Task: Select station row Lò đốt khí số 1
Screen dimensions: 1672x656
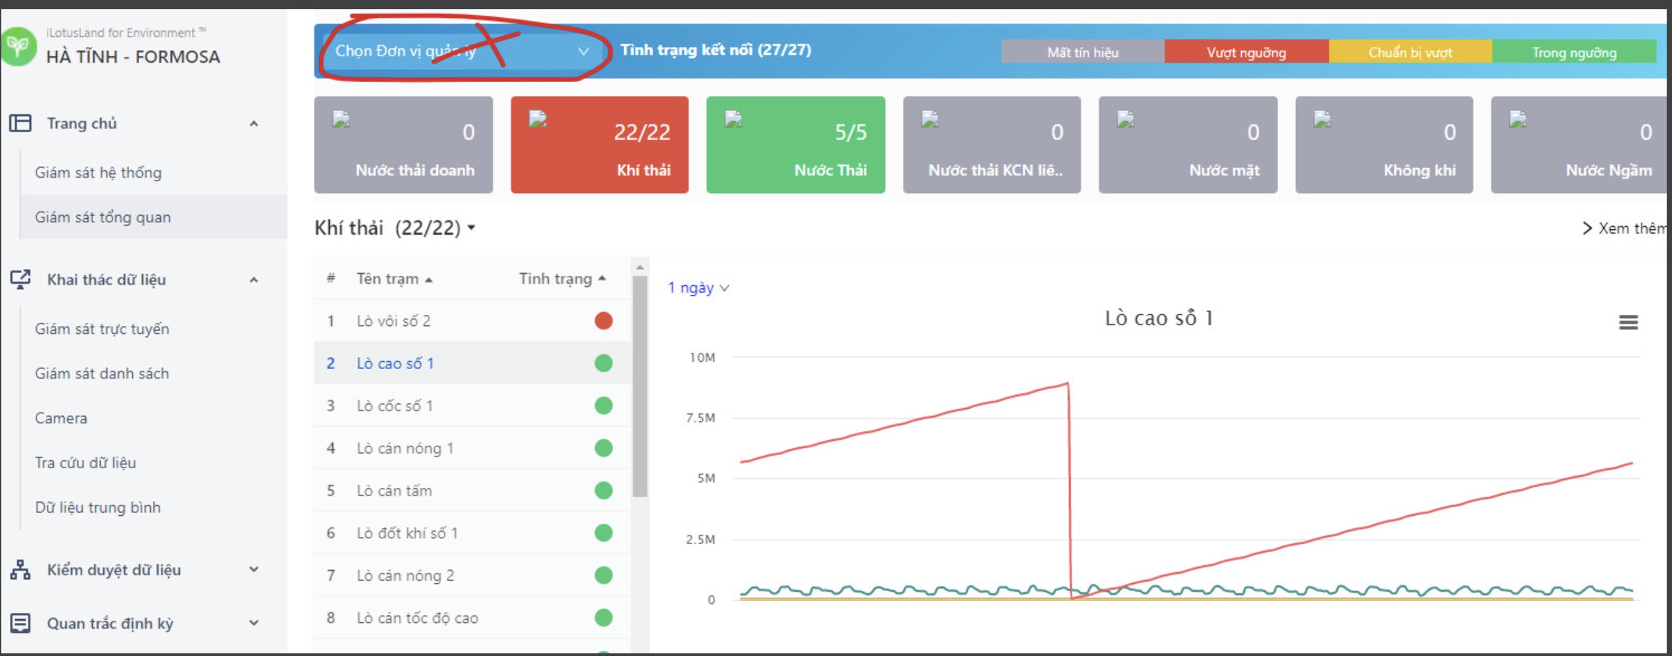Action: 472,532
